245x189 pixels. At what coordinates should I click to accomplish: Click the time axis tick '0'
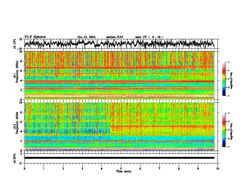[24, 169]
